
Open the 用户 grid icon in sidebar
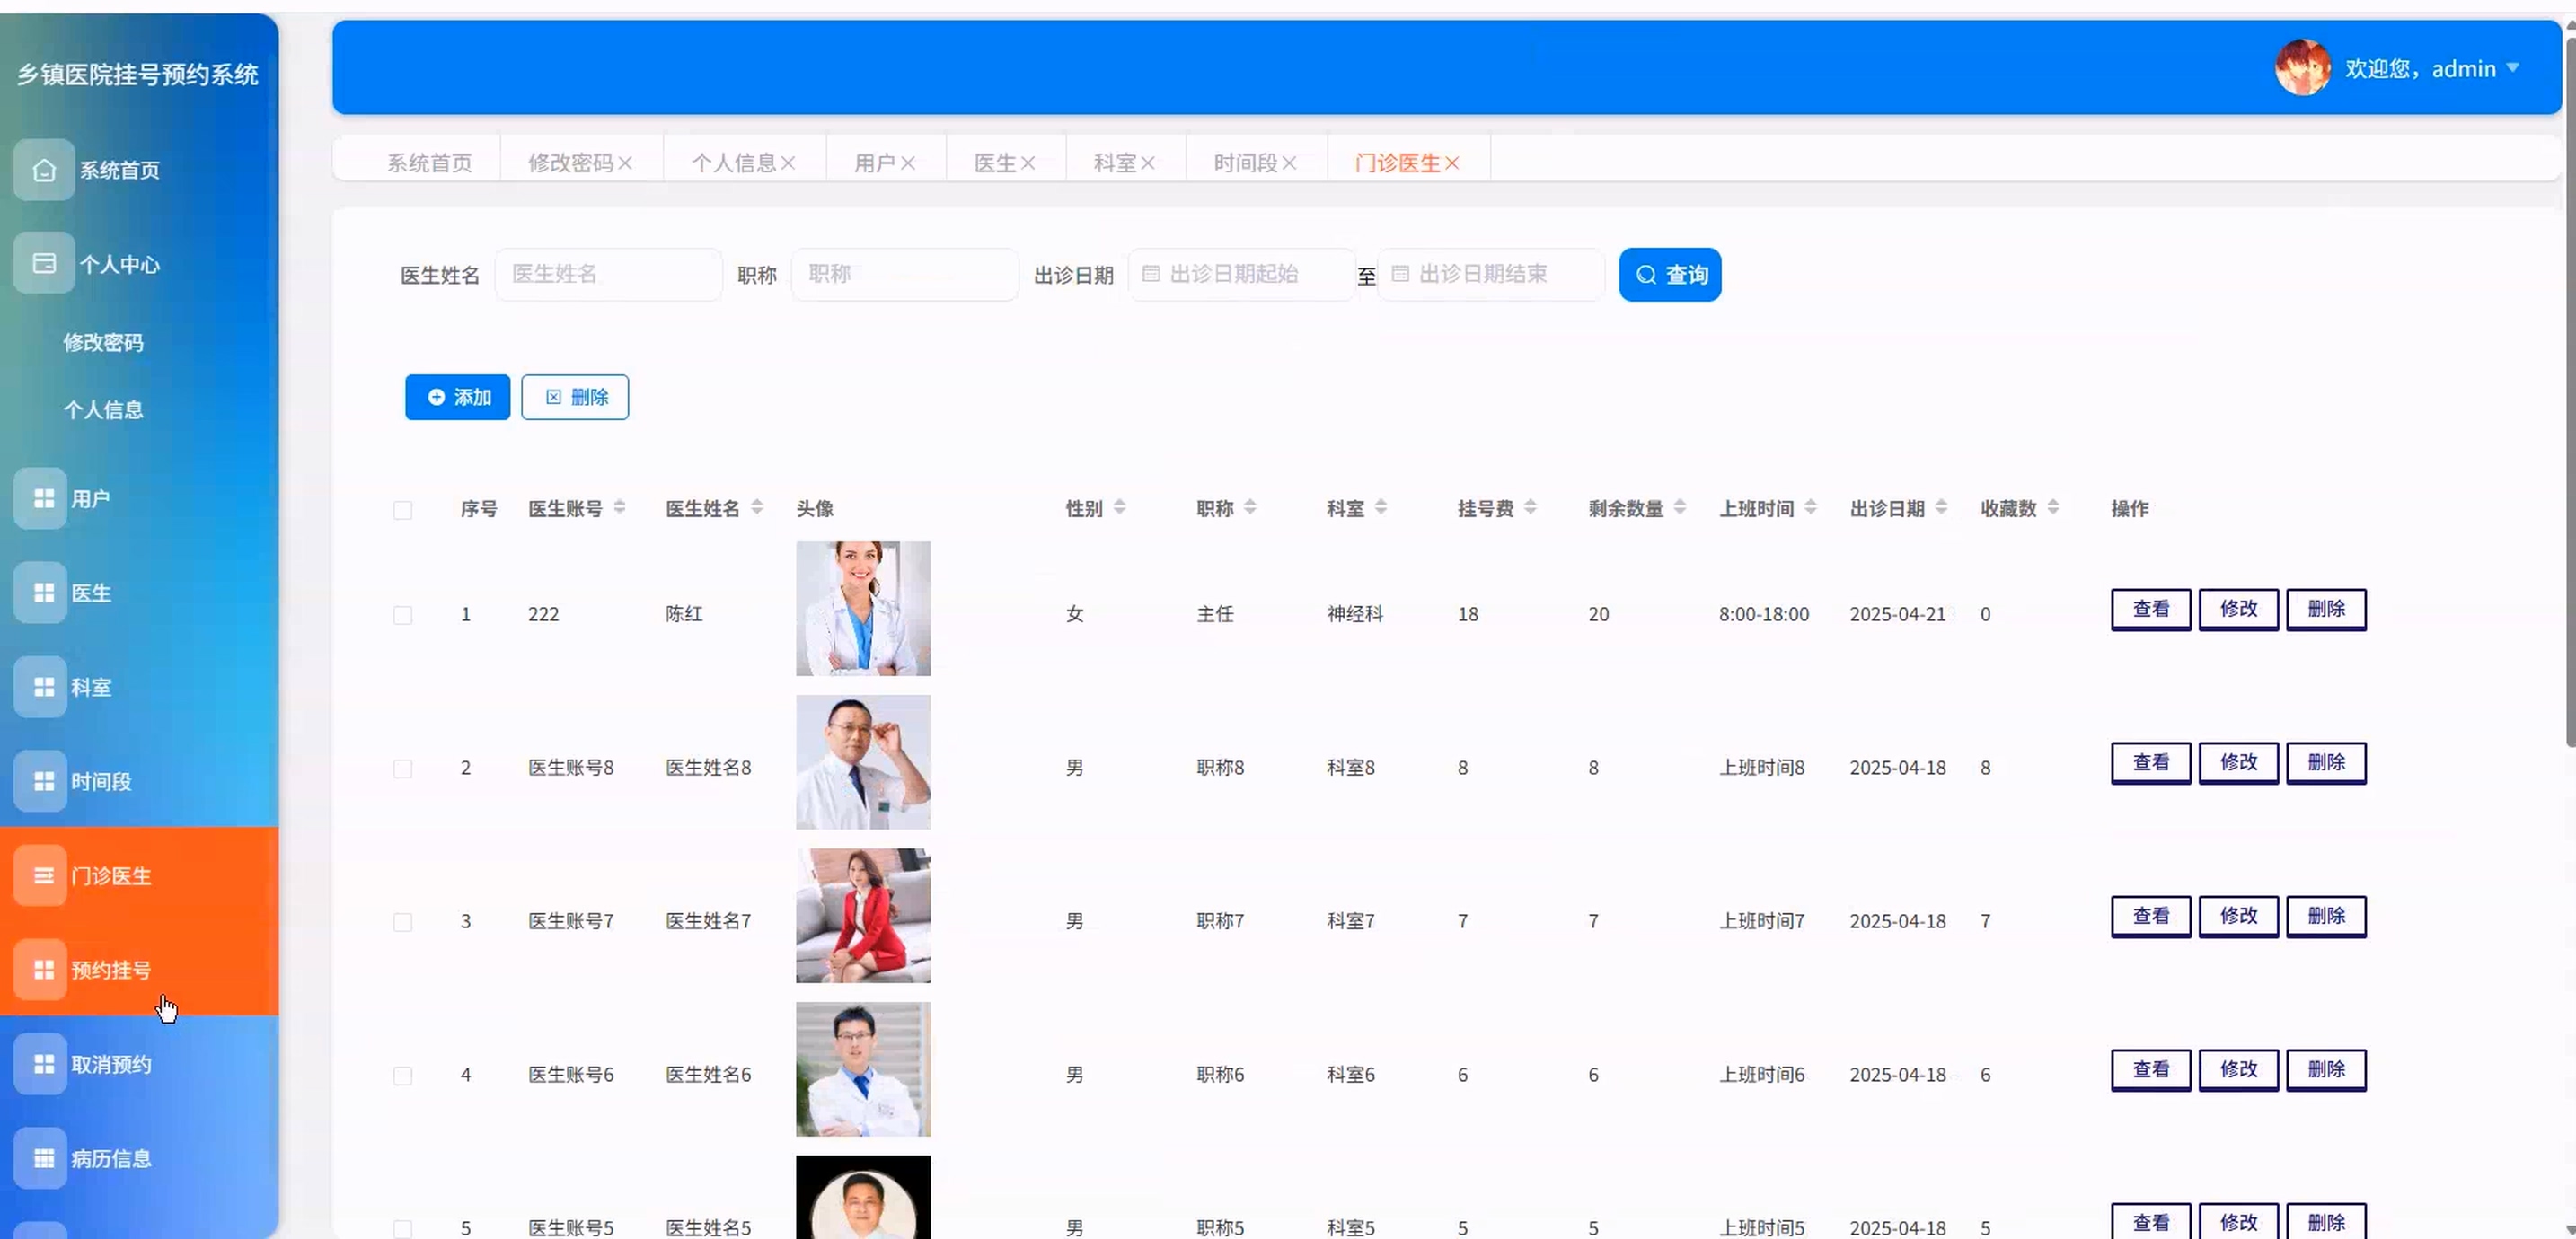pos(43,498)
